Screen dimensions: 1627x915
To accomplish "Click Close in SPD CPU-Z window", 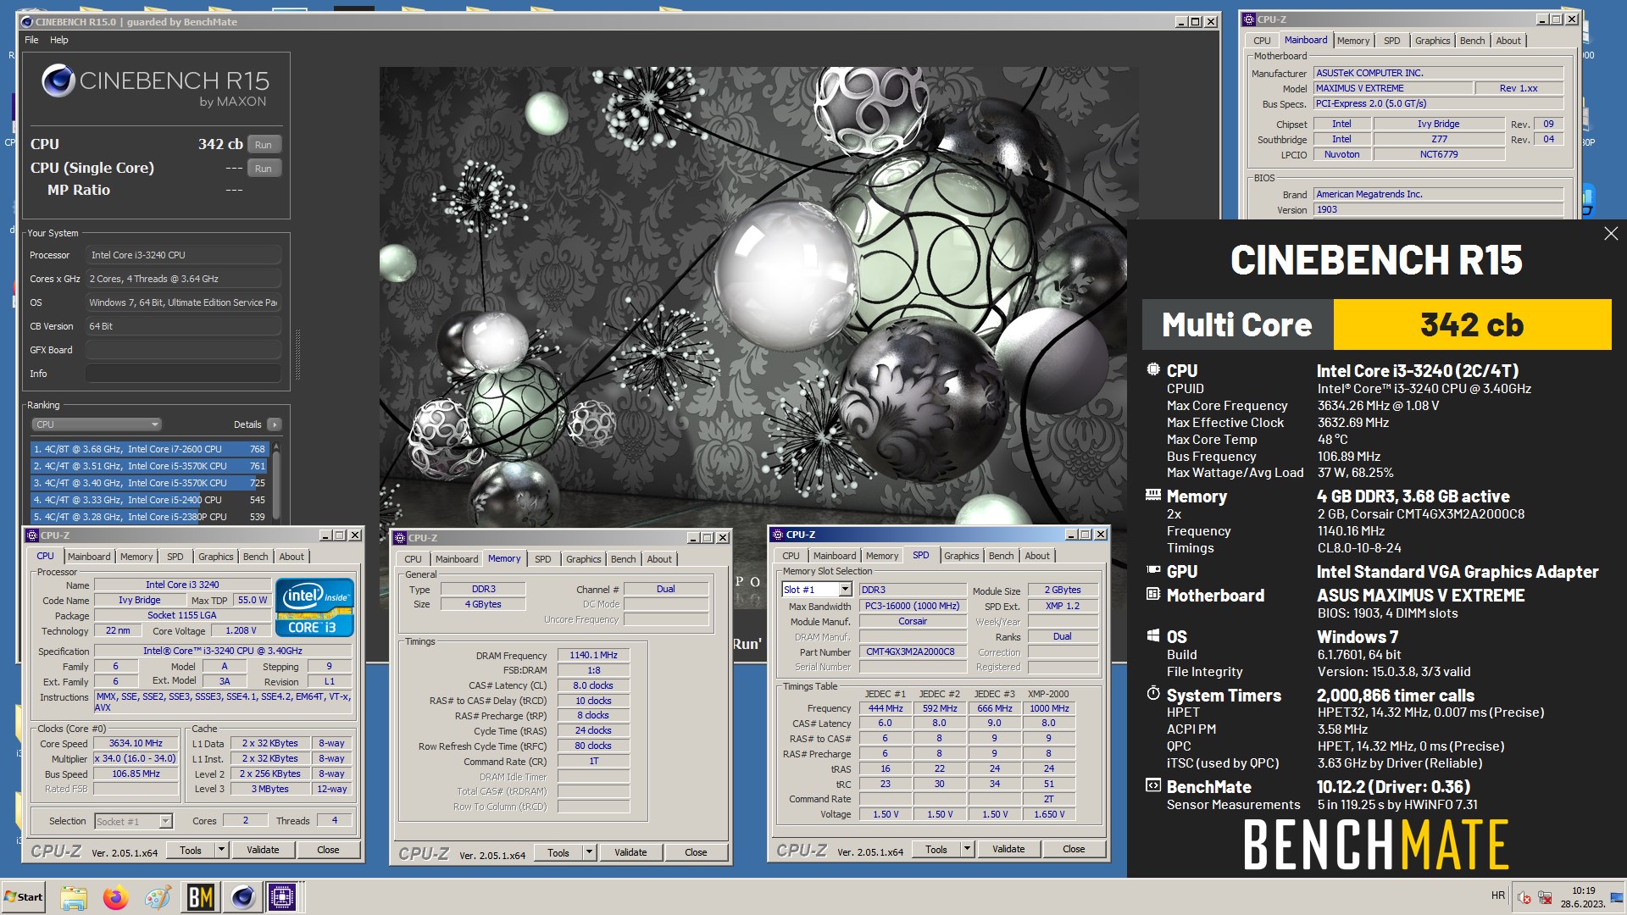I will 1074,849.
